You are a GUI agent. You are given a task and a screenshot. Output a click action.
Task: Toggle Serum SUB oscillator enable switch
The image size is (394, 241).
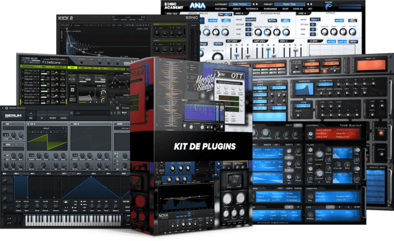4,124
